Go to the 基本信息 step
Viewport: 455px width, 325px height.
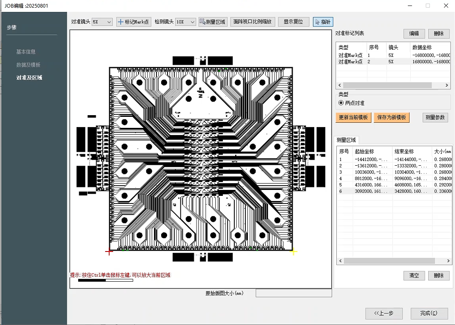point(26,52)
